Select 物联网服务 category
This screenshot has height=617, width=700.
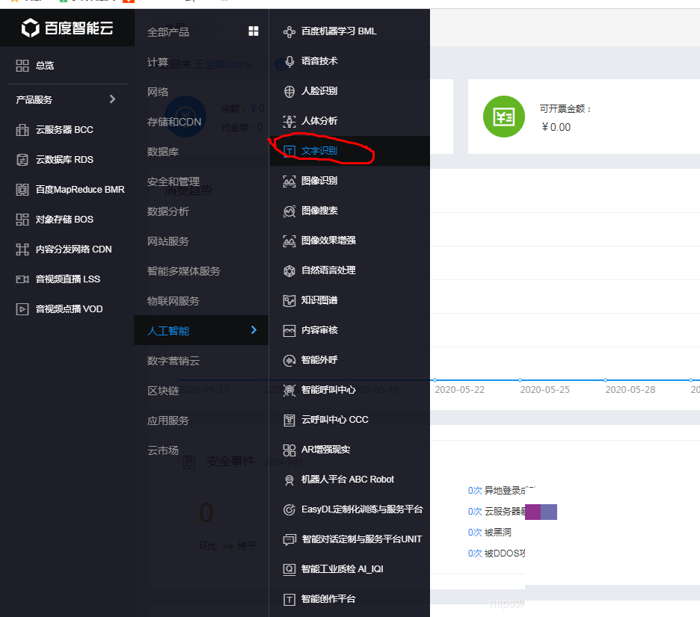(174, 301)
